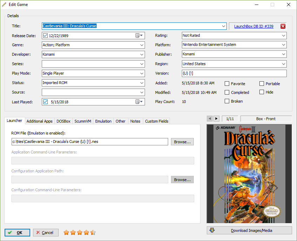Open the Emulation tab
297x241 pixels.
coord(103,121)
